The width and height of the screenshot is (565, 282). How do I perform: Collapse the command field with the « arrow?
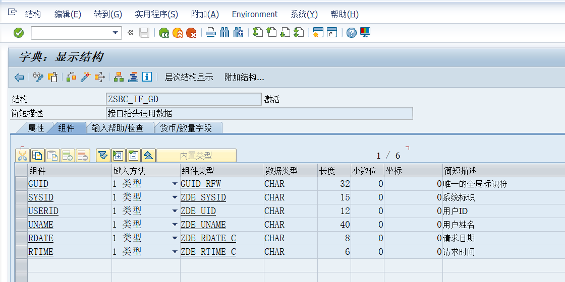click(131, 33)
